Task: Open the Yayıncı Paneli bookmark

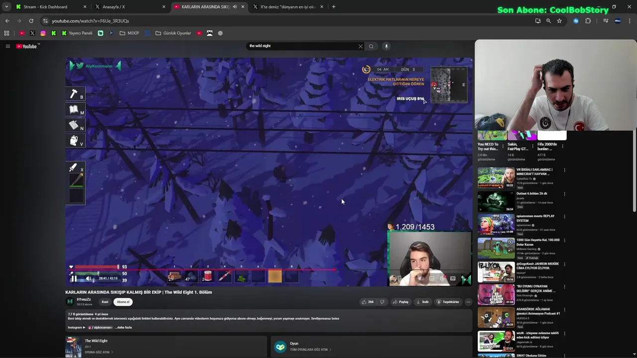Action: click(x=77, y=33)
